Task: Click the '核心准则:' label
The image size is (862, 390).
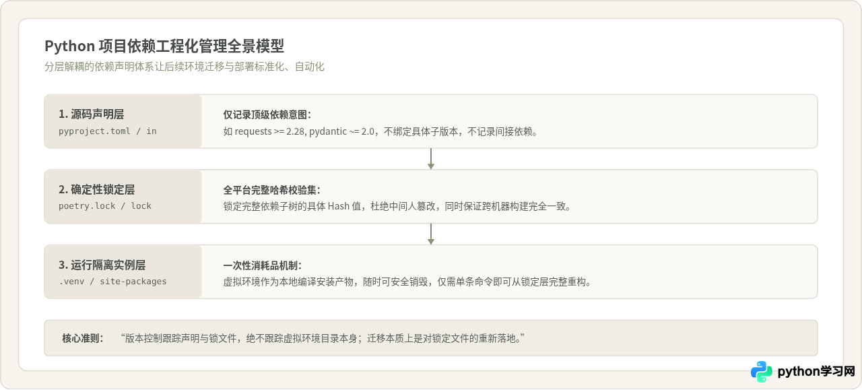Action: pyautogui.click(x=84, y=338)
